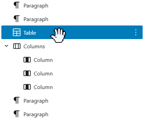Click the bottommost Paragraph pilcrow icon

[x=17, y=114]
